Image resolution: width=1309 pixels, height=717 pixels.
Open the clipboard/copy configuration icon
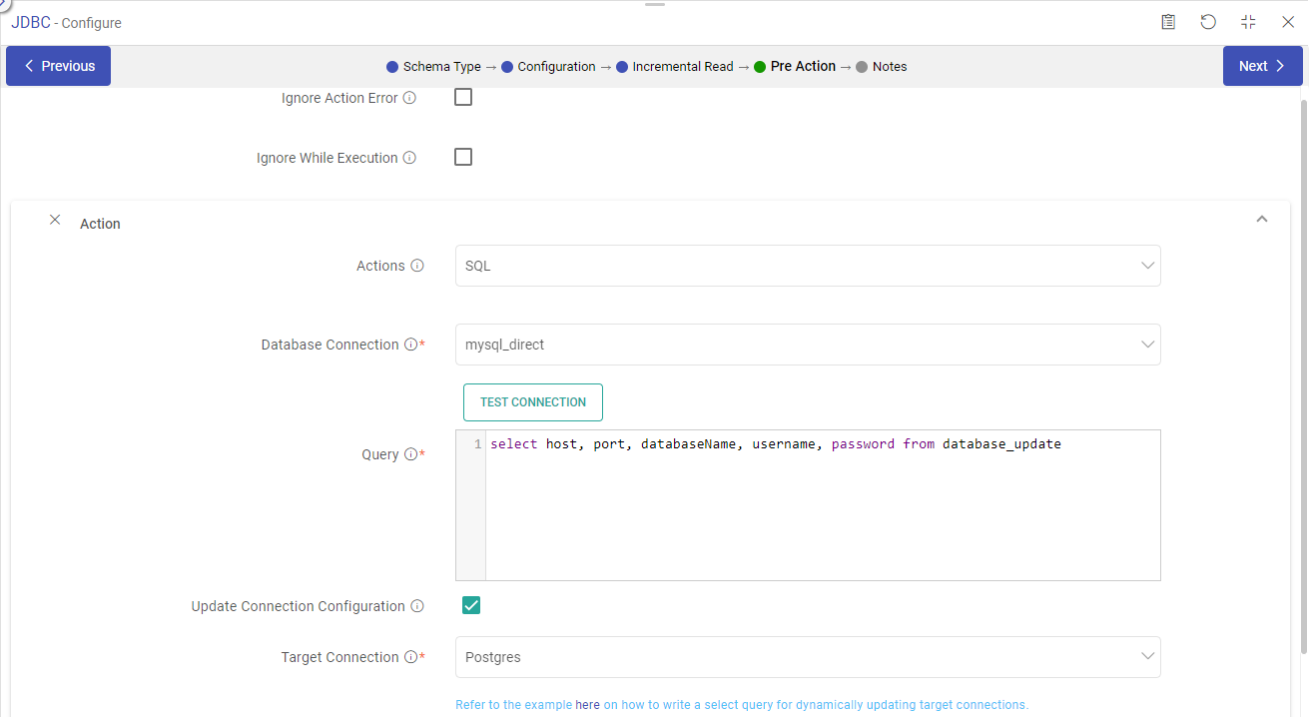1168,21
